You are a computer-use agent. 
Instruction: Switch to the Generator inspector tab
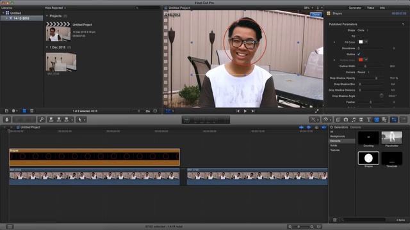(355, 8)
